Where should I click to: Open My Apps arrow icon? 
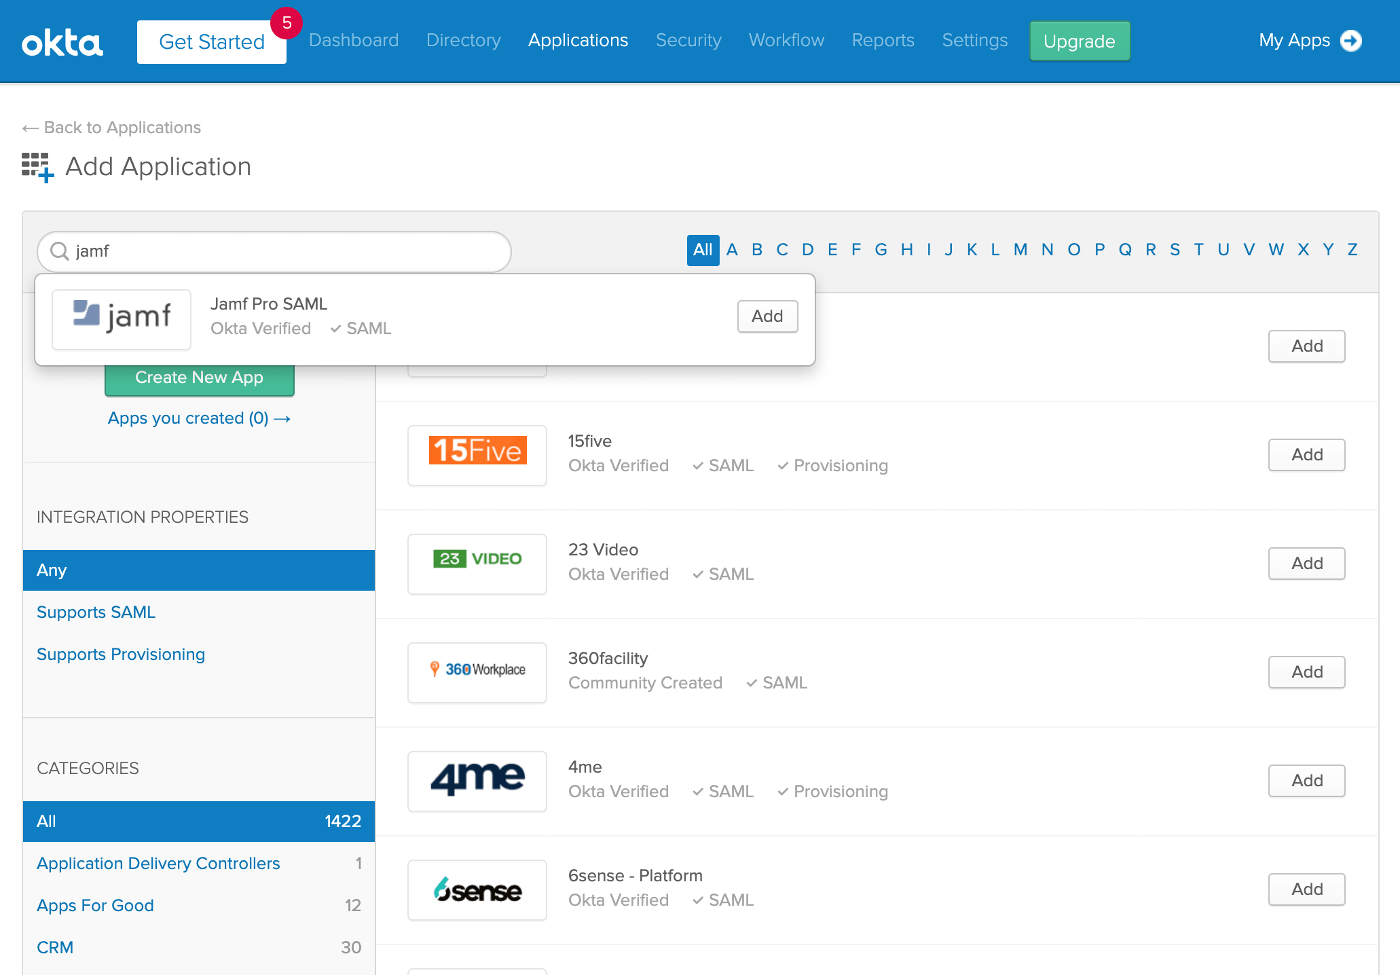tap(1351, 41)
